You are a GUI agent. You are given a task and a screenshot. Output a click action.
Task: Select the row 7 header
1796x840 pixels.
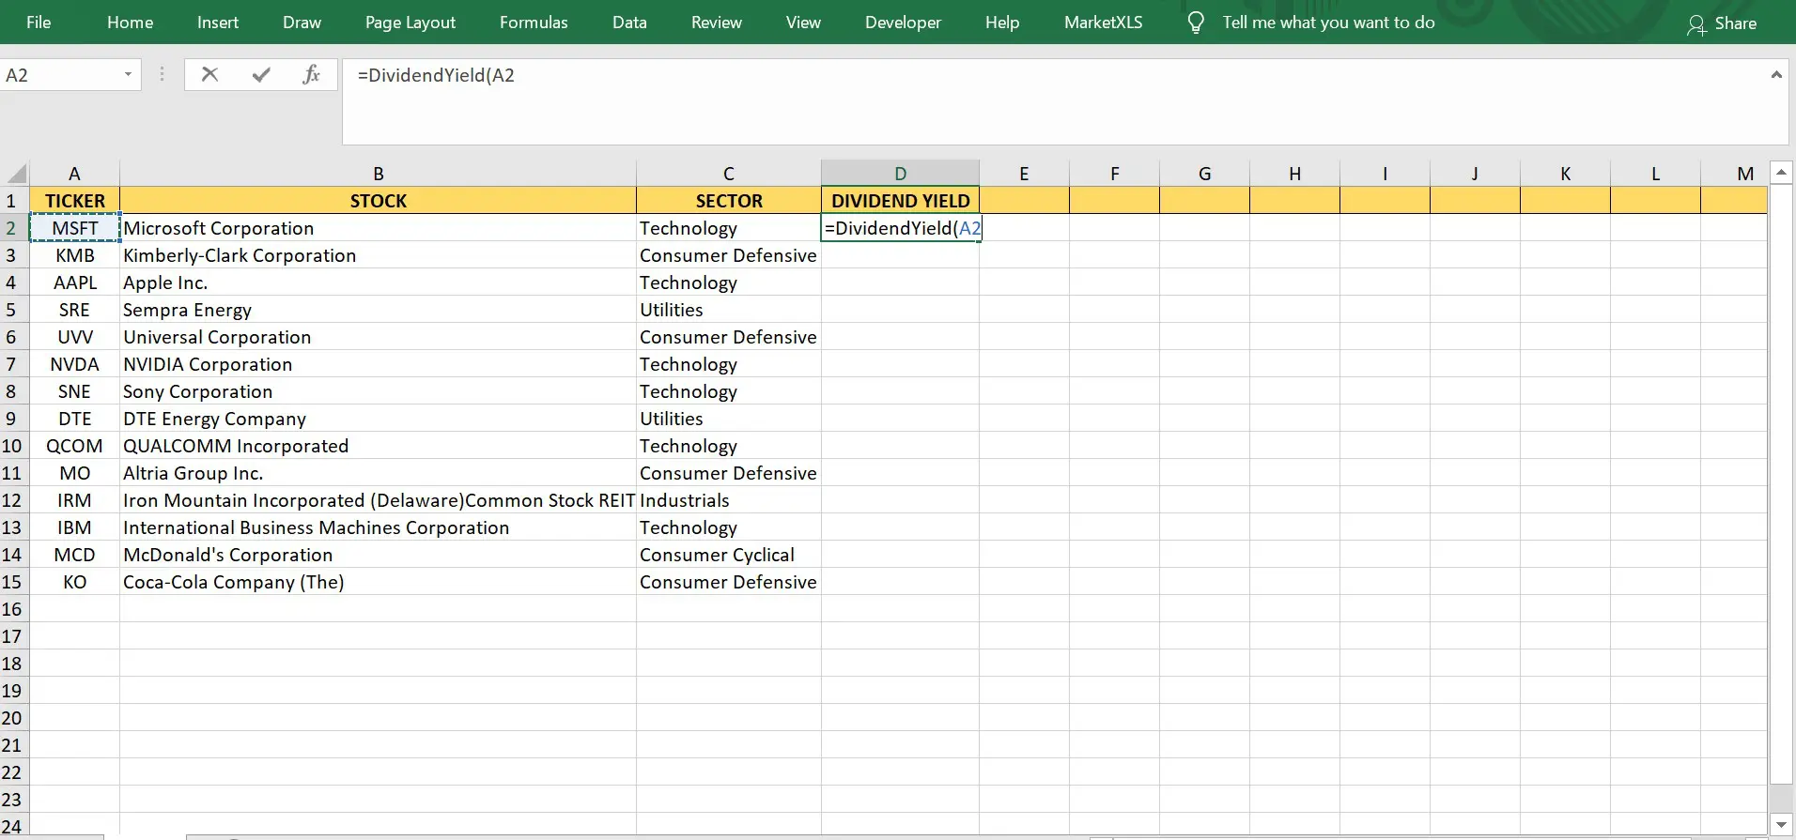[x=12, y=364]
